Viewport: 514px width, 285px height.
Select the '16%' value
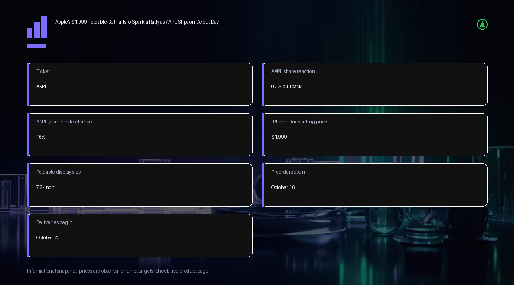pos(40,137)
